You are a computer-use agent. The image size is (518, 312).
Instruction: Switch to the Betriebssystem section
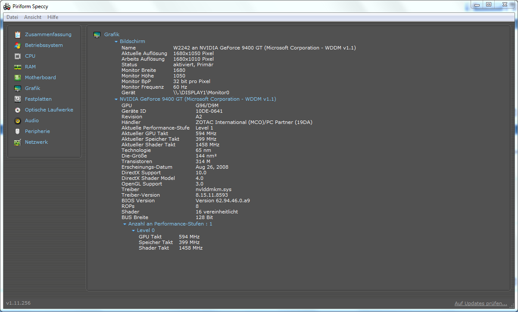tap(44, 45)
